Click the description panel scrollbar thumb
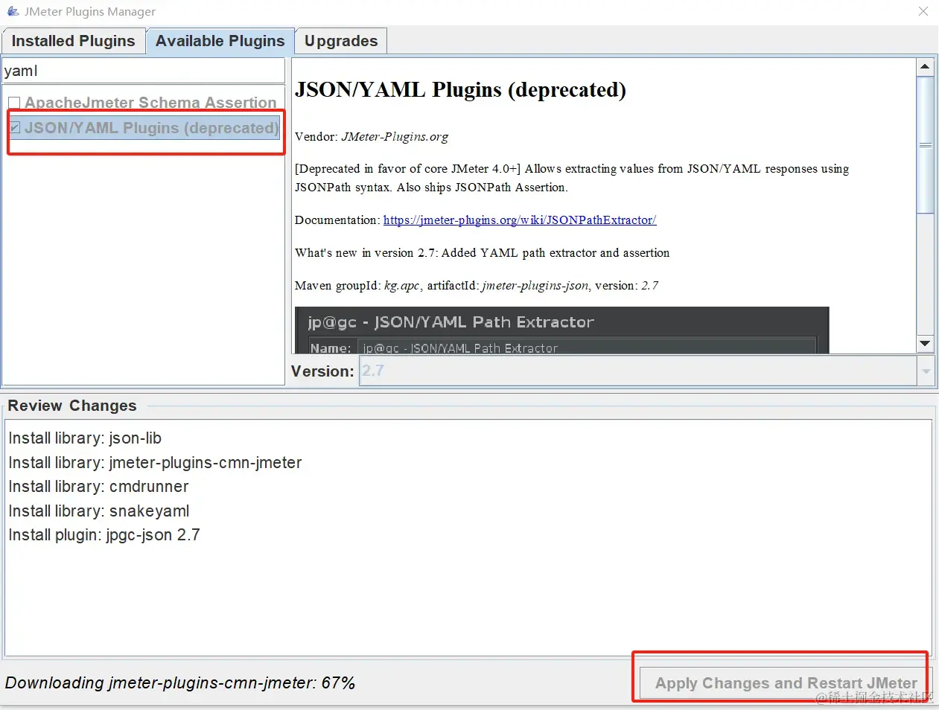Viewport: 939px width, 710px height. (925, 145)
